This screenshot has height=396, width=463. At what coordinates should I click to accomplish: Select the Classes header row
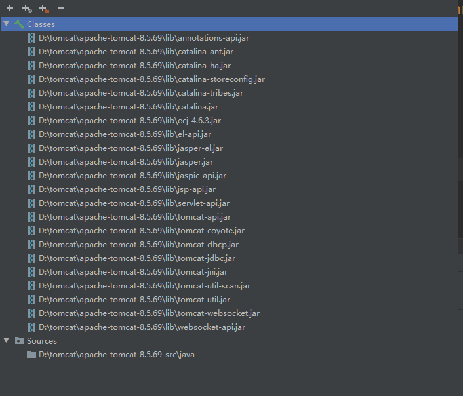[x=230, y=24]
